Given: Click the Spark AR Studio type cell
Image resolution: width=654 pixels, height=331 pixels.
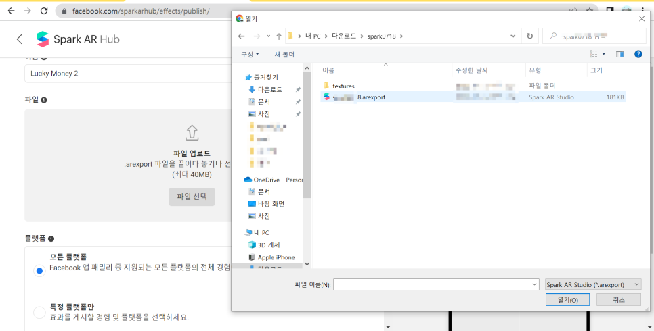Looking at the screenshot, I should (551, 97).
